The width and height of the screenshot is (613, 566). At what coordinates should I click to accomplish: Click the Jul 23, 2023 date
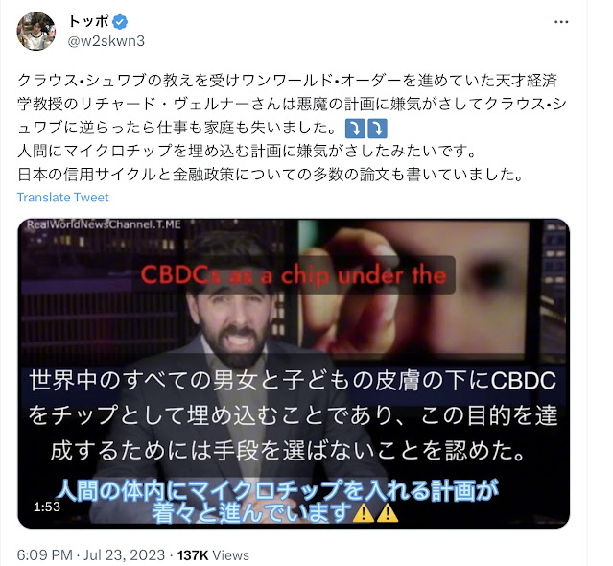tap(124, 555)
